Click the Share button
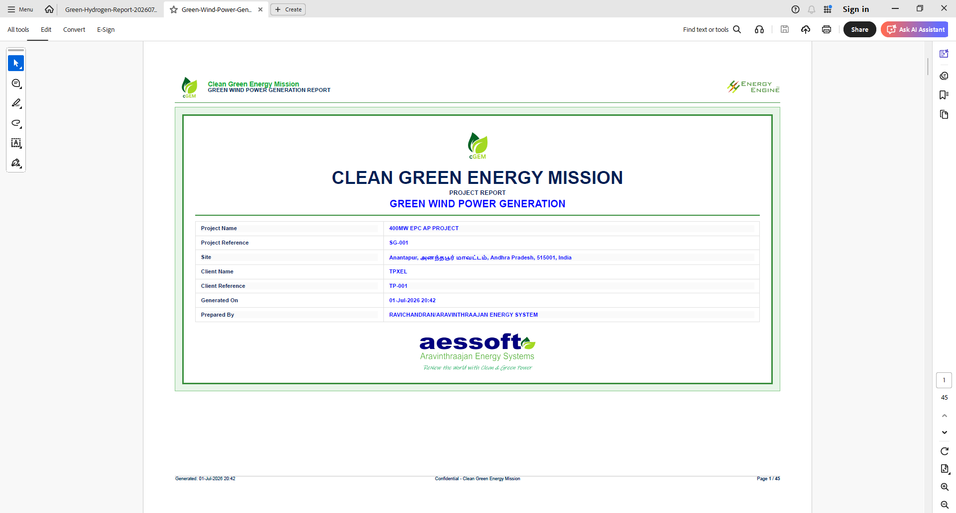Screen dimensions: 956x513 (860, 30)
